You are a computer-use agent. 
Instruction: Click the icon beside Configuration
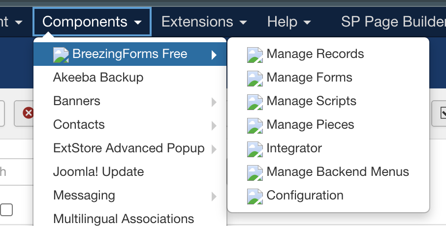[255, 196]
